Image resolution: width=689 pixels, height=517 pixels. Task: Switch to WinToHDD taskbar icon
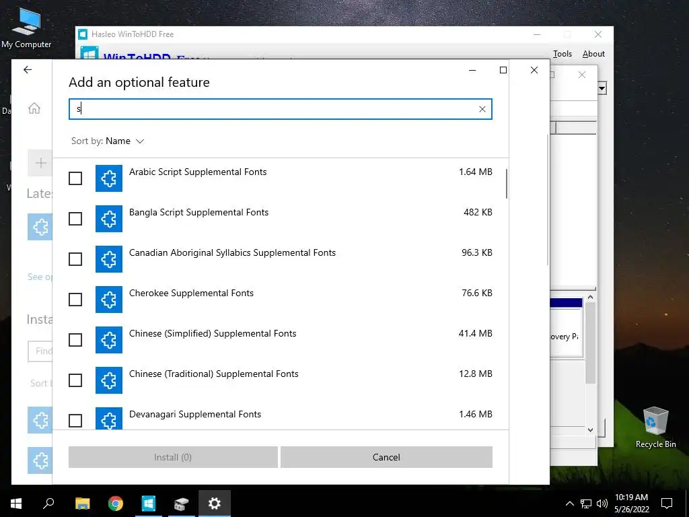pos(149,504)
